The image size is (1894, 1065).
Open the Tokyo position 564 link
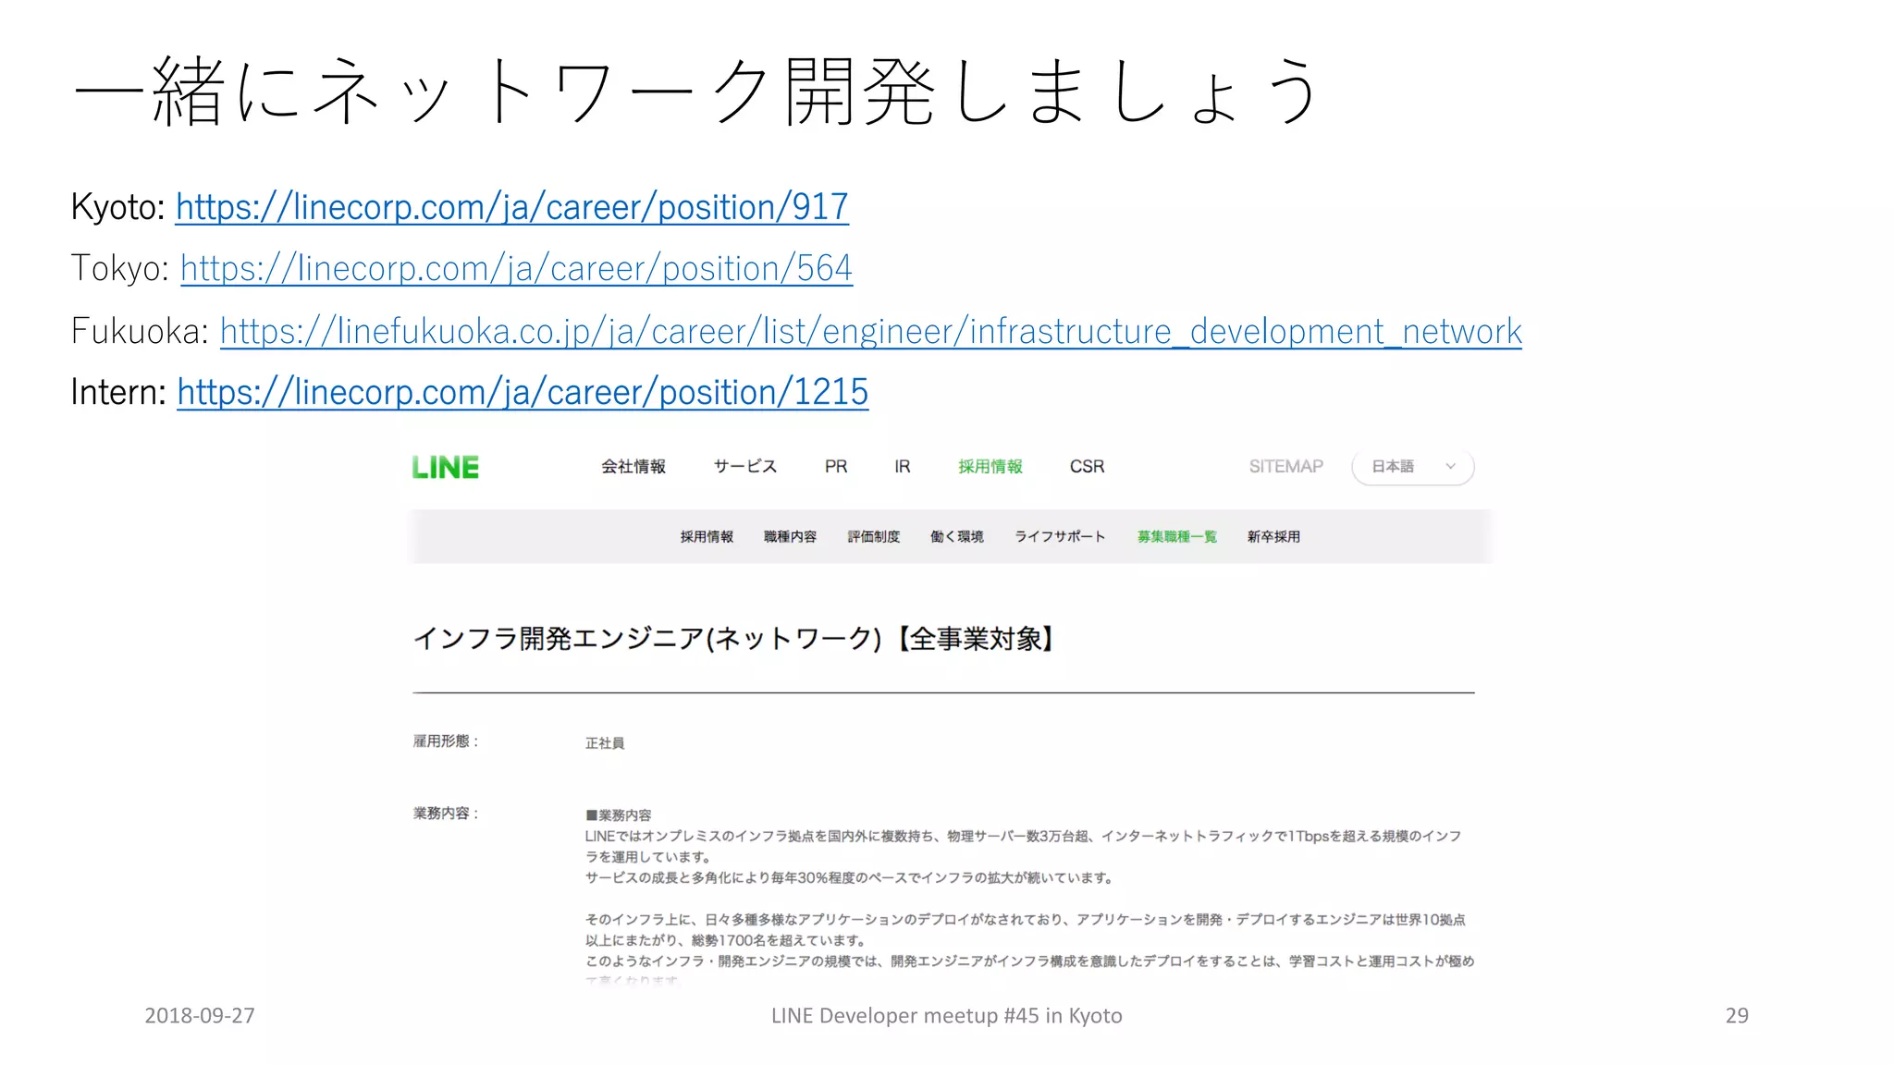pos(516,269)
